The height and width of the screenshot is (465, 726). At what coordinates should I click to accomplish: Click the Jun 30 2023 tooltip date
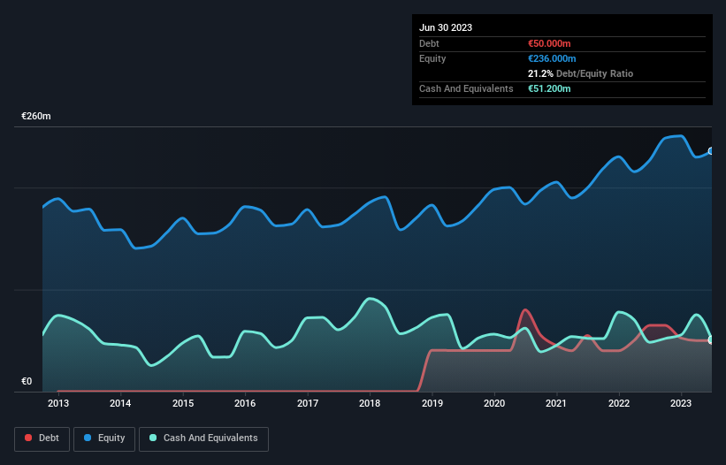(x=446, y=27)
